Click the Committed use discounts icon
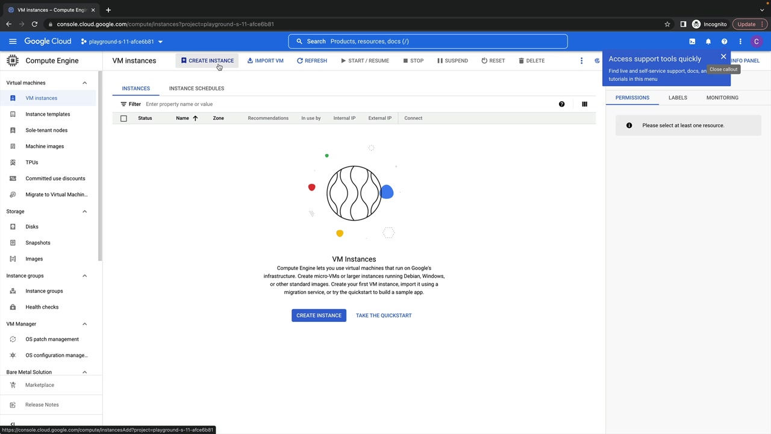This screenshot has width=771, height=434. (13, 178)
